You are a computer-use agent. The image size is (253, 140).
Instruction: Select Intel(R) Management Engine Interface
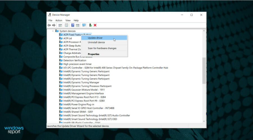click(83, 94)
